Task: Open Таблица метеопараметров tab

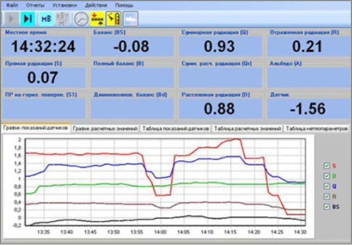Action: [x=317, y=129]
